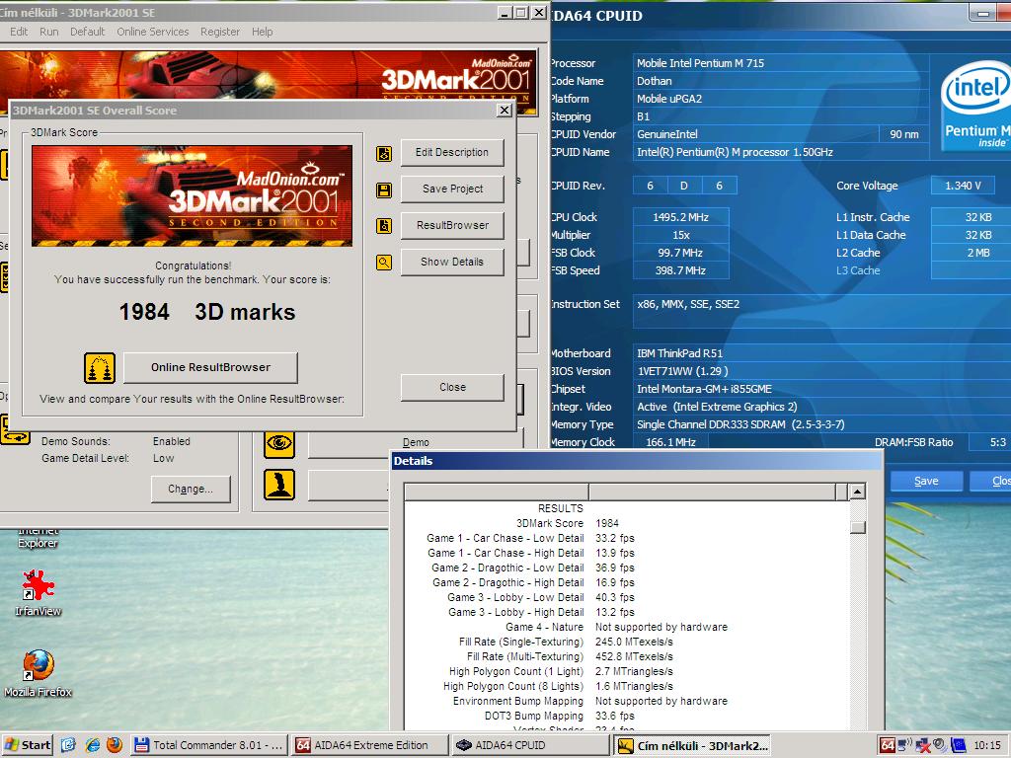Open the Windows Start menu
Viewport: 1011px width, 758px height.
(x=27, y=745)
